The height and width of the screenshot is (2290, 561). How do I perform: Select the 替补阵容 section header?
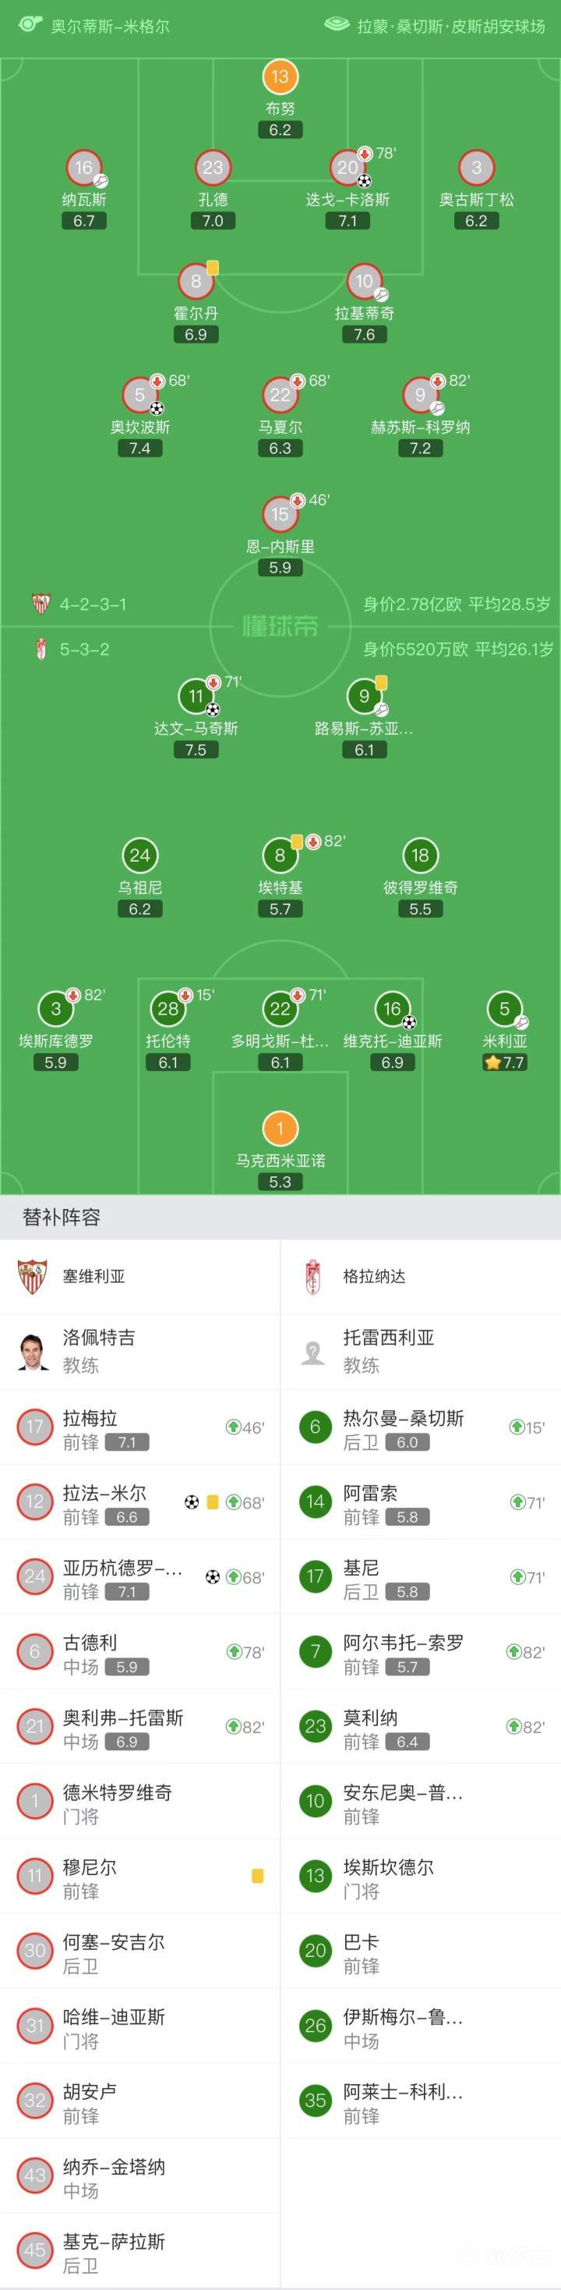[x=62, y=1217]
